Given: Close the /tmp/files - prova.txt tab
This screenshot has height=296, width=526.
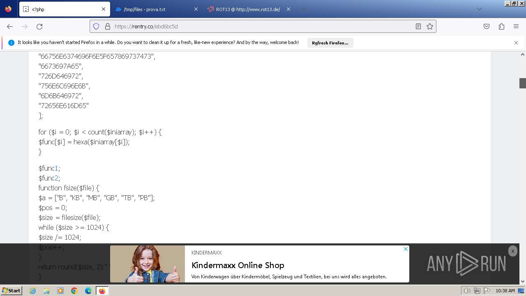Looking at the screenshot, I should (196, 9).
